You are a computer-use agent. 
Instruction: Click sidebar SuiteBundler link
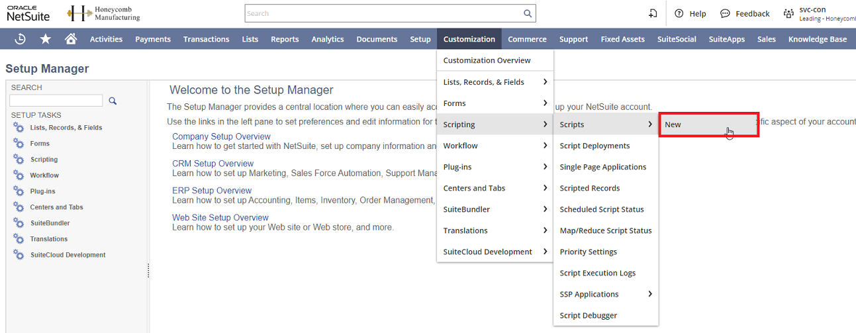coord(50,223)
